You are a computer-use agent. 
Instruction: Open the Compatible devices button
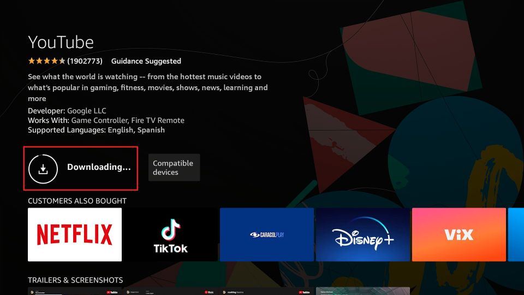tap(174, 168)
